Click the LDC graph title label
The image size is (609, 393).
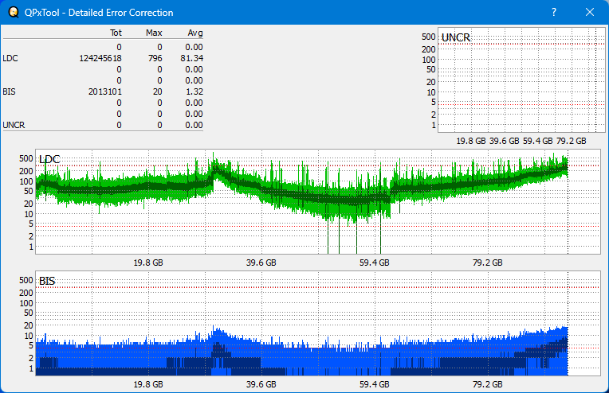point(49,159)
